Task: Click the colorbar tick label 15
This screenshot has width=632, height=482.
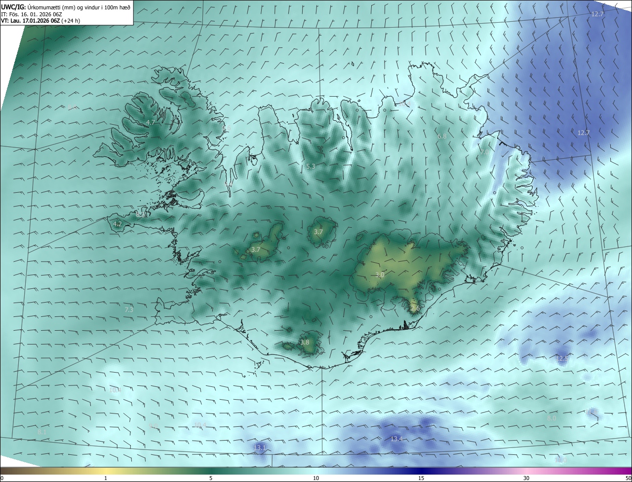Action: pos(421,478)
